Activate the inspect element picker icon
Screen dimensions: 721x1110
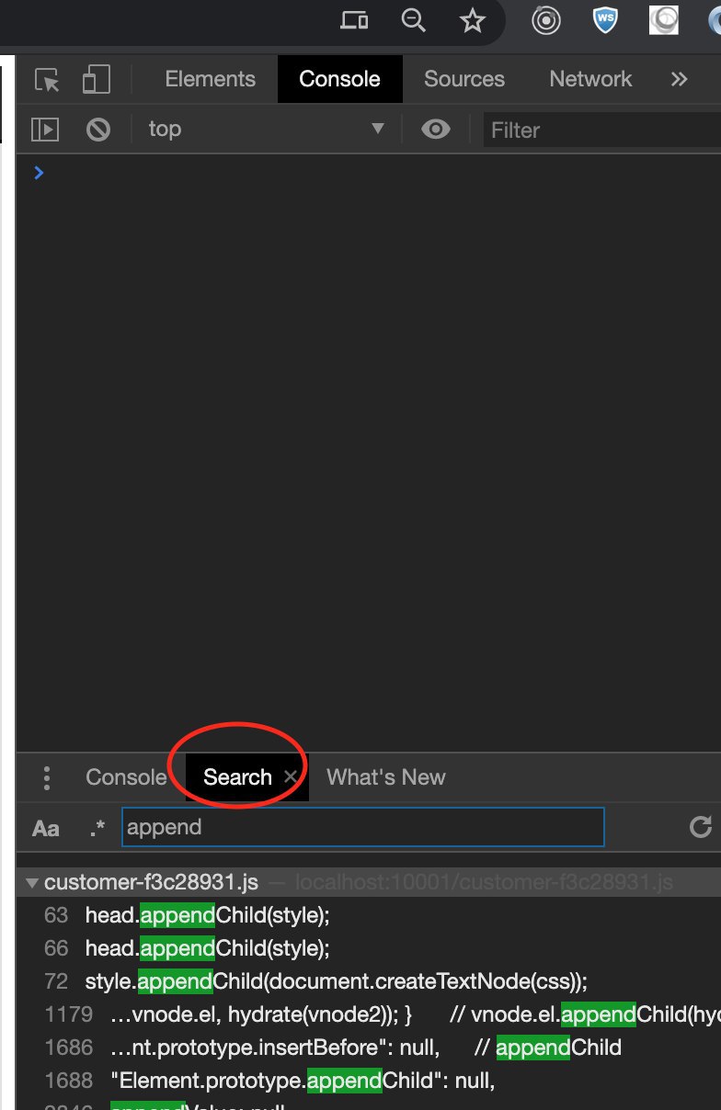(x=47, y=80)
